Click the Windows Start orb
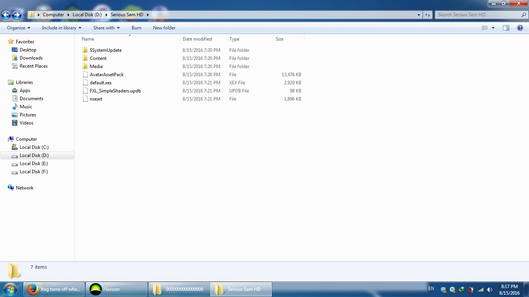The image size is (529, 297). (10, 289)
